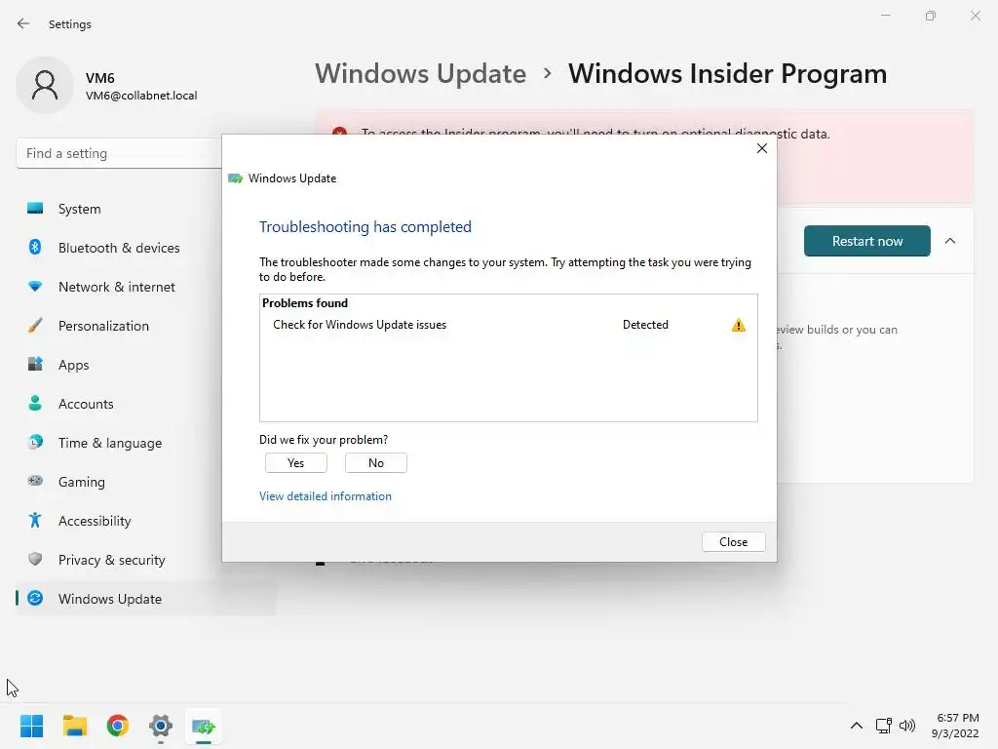The width and height of the screenshot is (998, 749).
Task: Collapse the section beside Restart now
Action: [950, 241]
